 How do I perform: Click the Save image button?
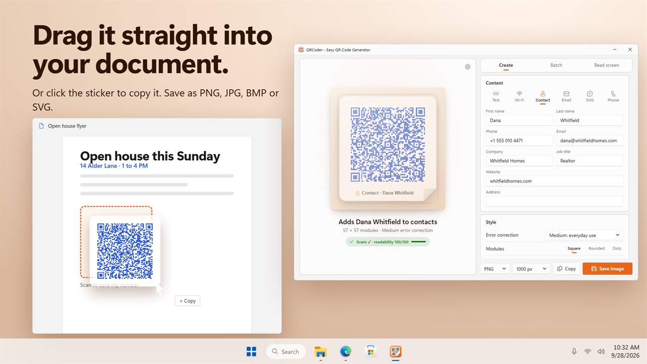tap(607, 269)
